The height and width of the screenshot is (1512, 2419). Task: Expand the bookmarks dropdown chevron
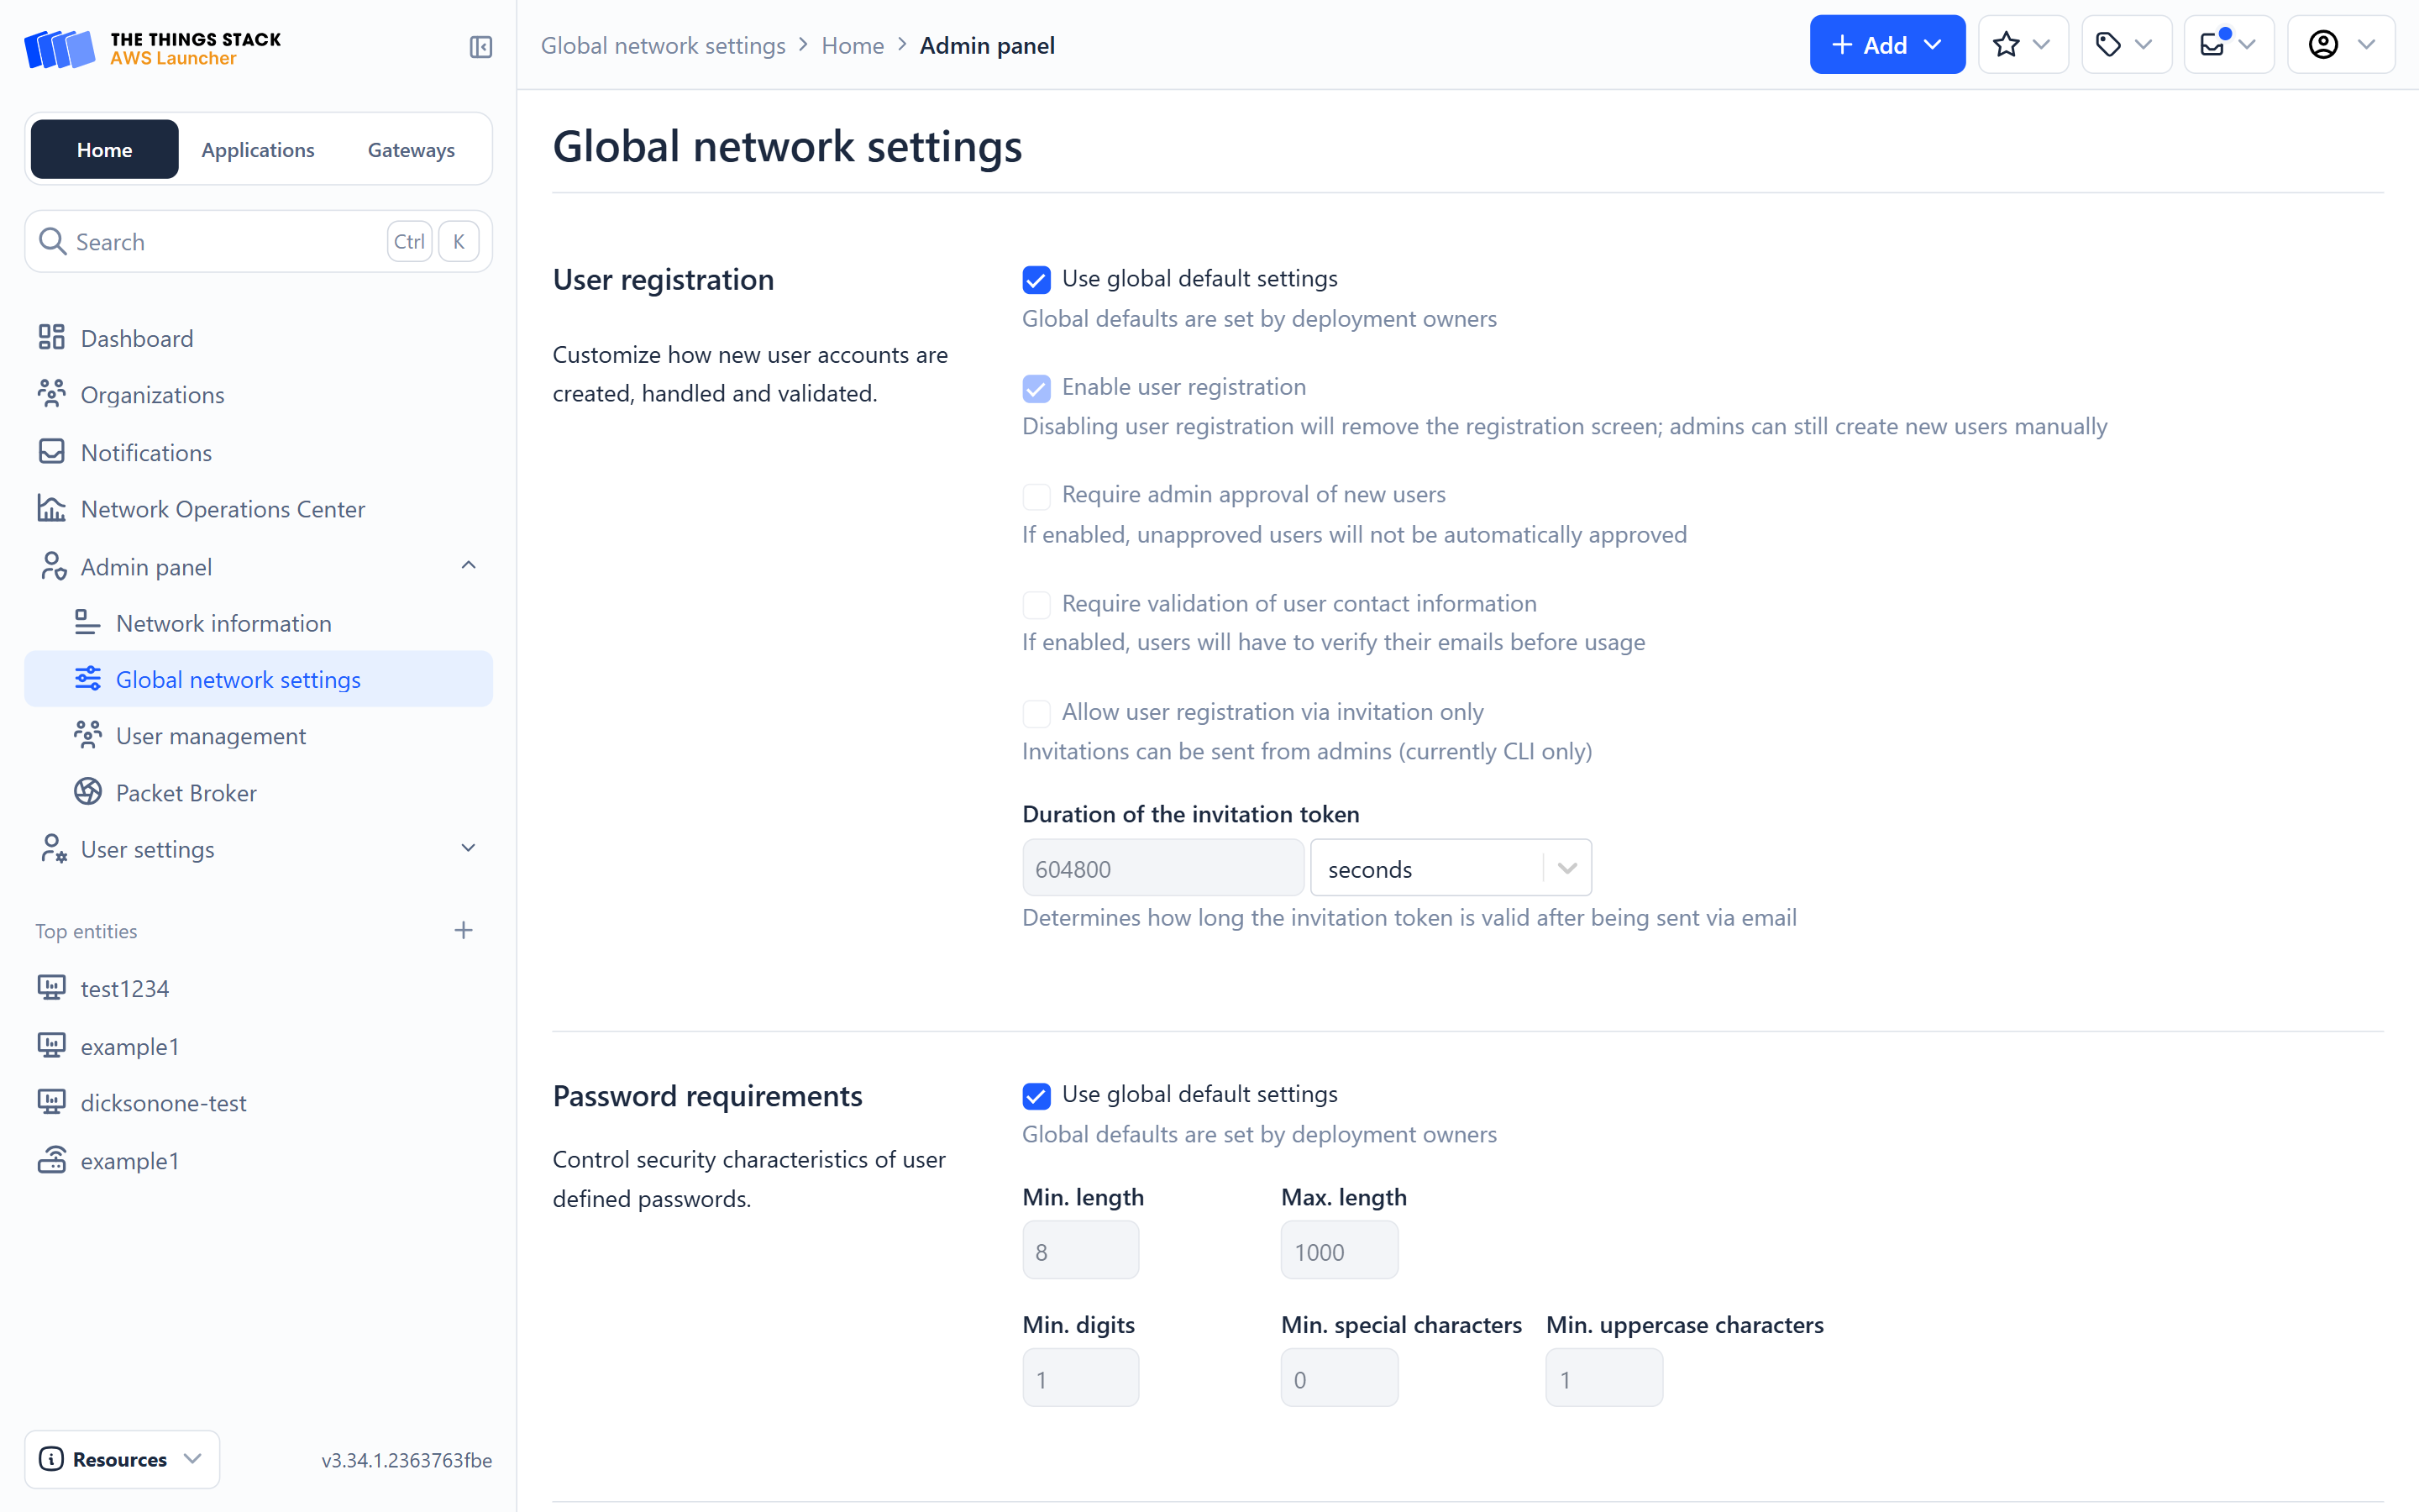point(2042,45)
